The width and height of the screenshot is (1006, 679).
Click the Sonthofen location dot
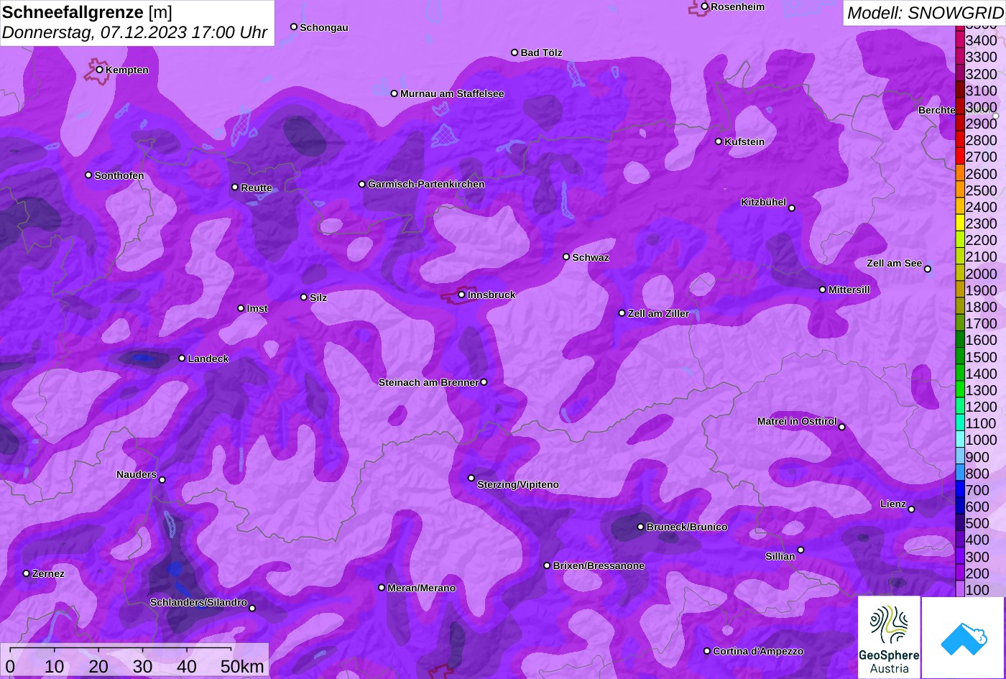(88, 175)
